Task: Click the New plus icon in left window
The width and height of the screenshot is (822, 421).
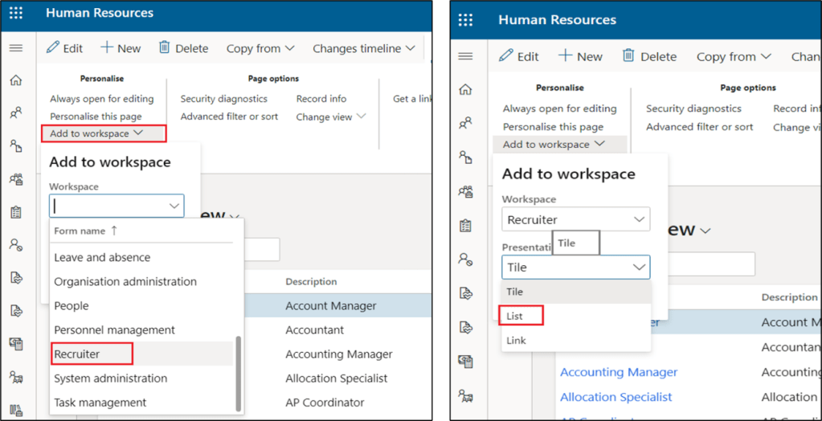Action: tap(107, 48)
